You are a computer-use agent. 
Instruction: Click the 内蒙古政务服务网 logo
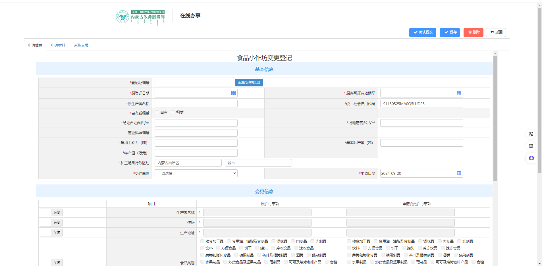pyautogui.click(x=140, y=17)
